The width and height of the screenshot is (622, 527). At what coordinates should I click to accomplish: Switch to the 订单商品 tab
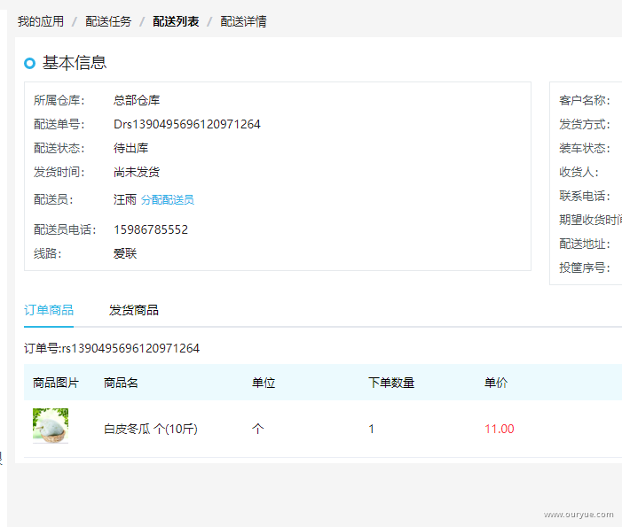coord(49,310)
